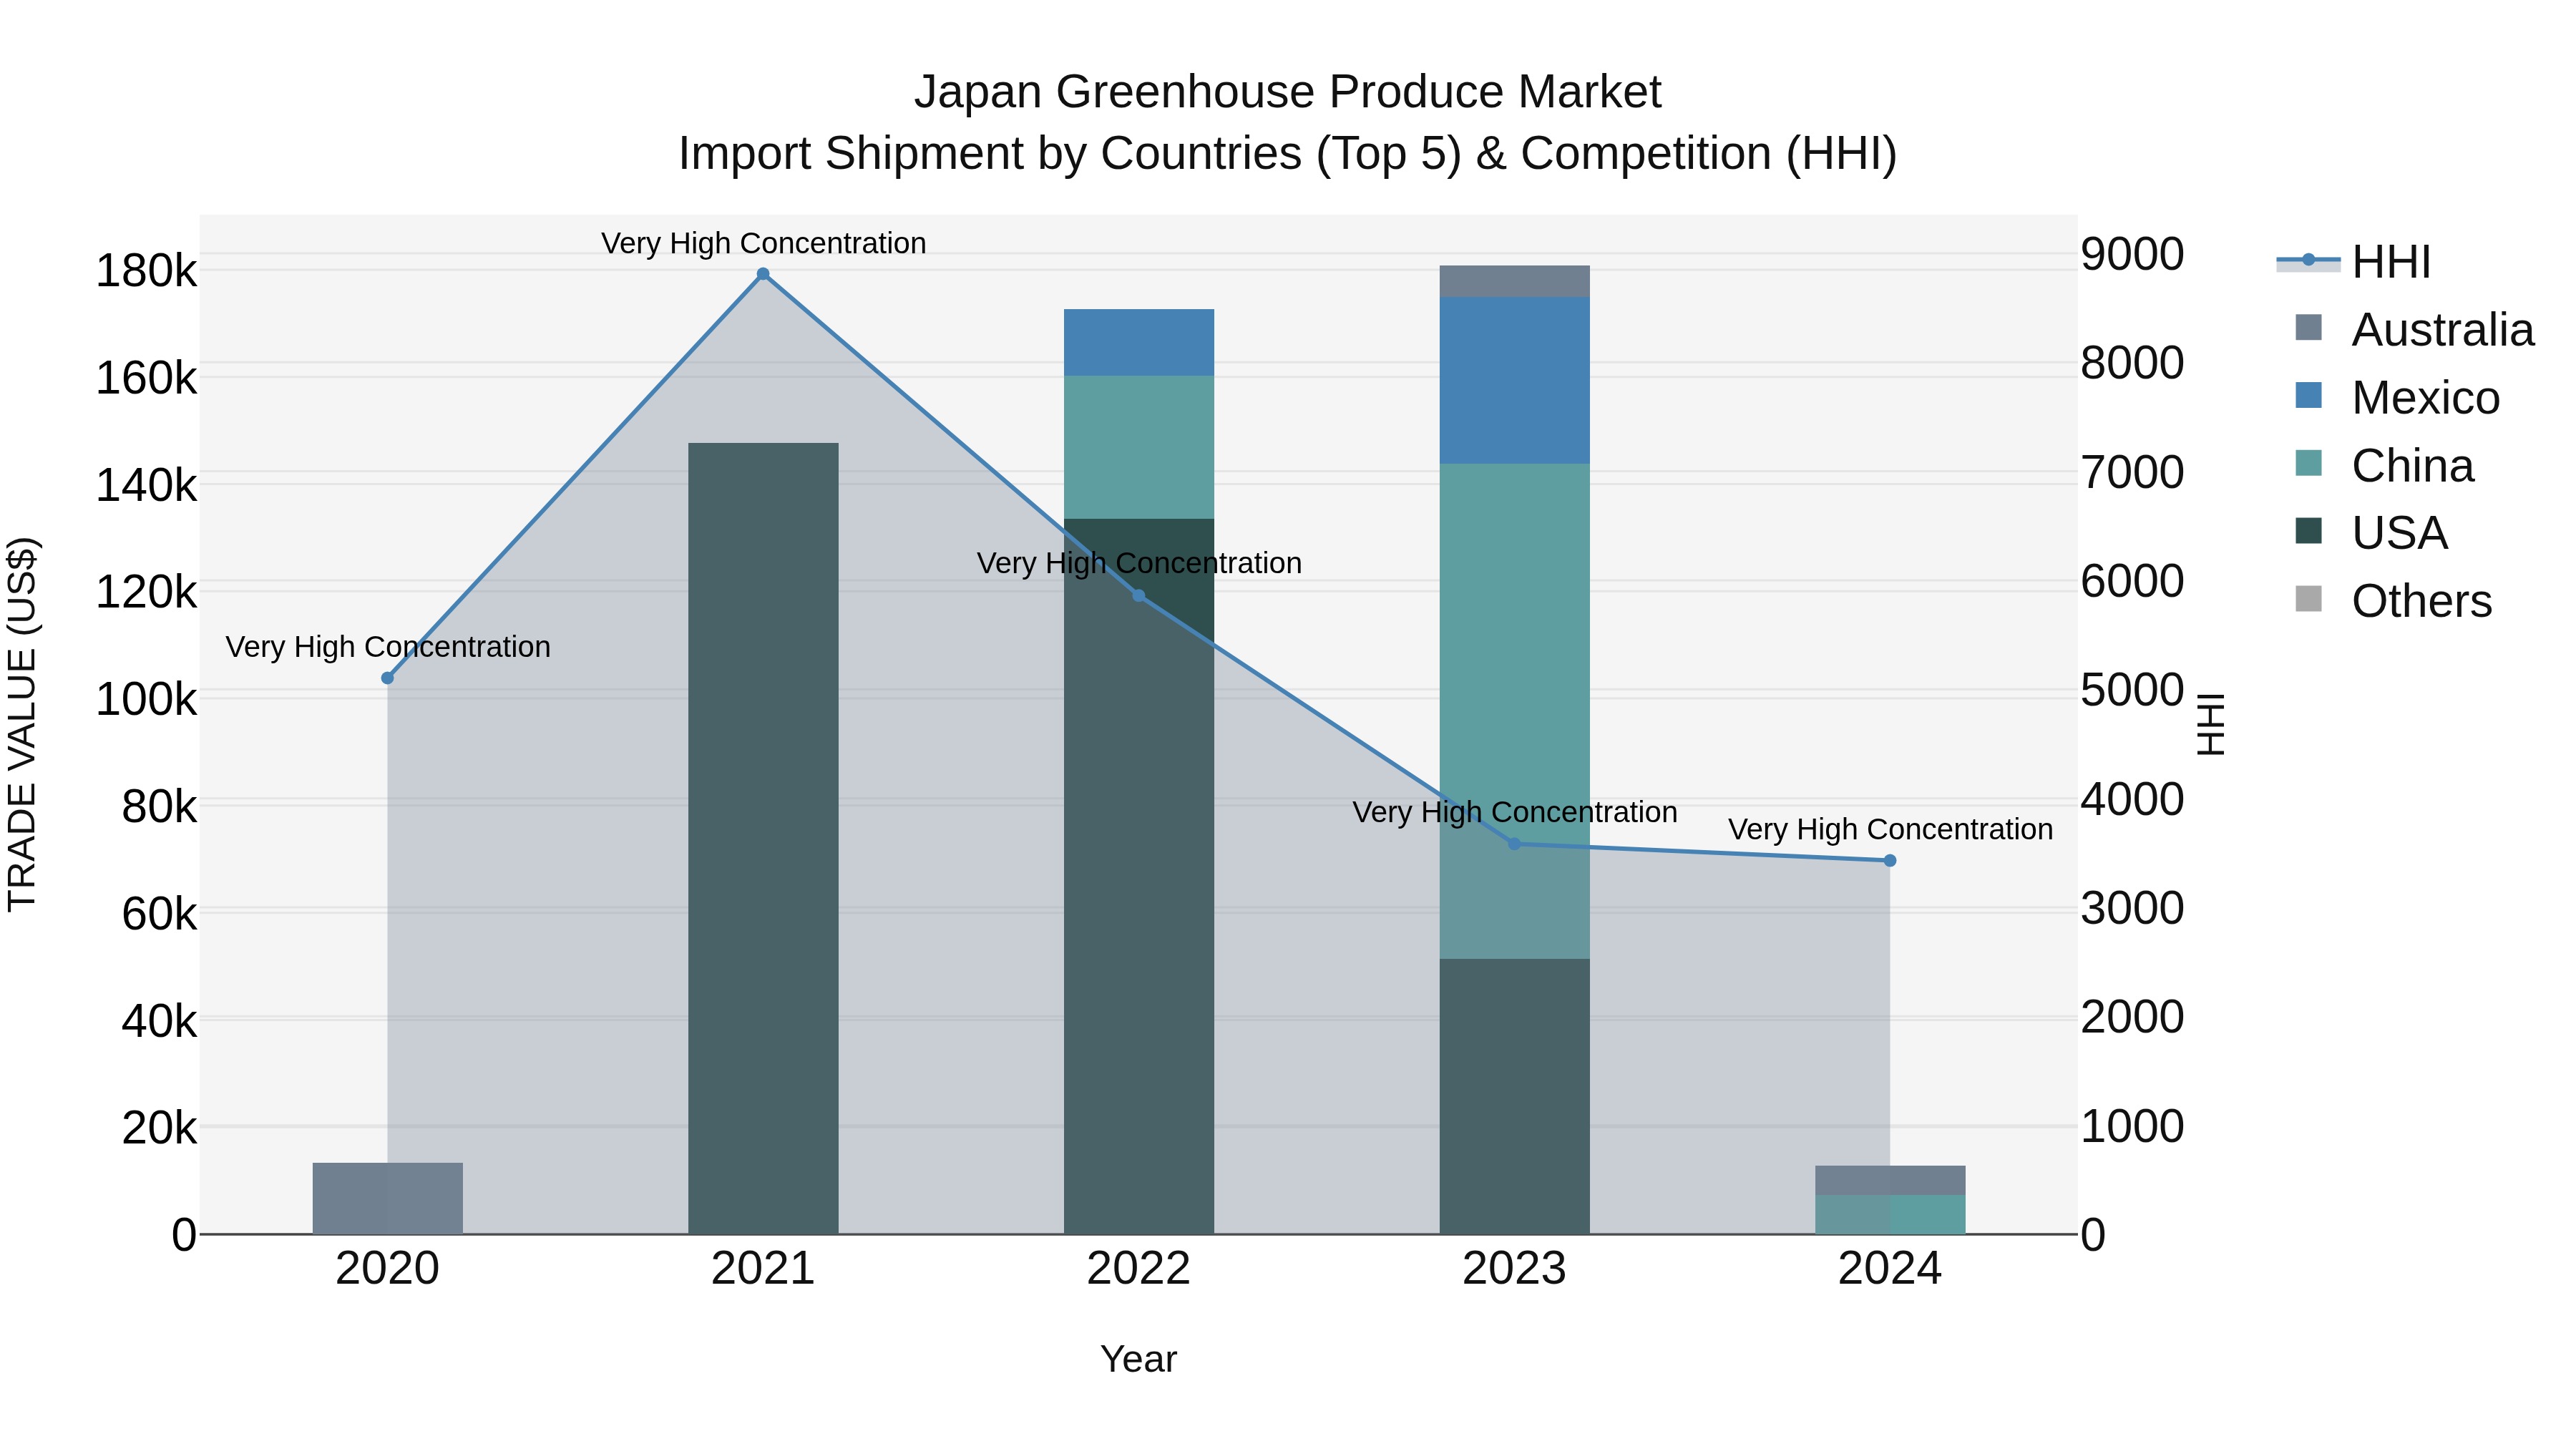Click the TRADE VALUE (US$) axis title
This screenshot has width=2576, height=1449.
pos(22,724)
